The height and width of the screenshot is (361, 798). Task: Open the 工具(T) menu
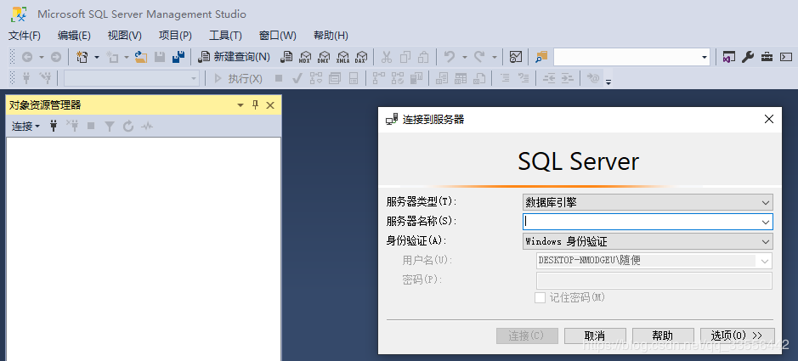coord(225,36)
